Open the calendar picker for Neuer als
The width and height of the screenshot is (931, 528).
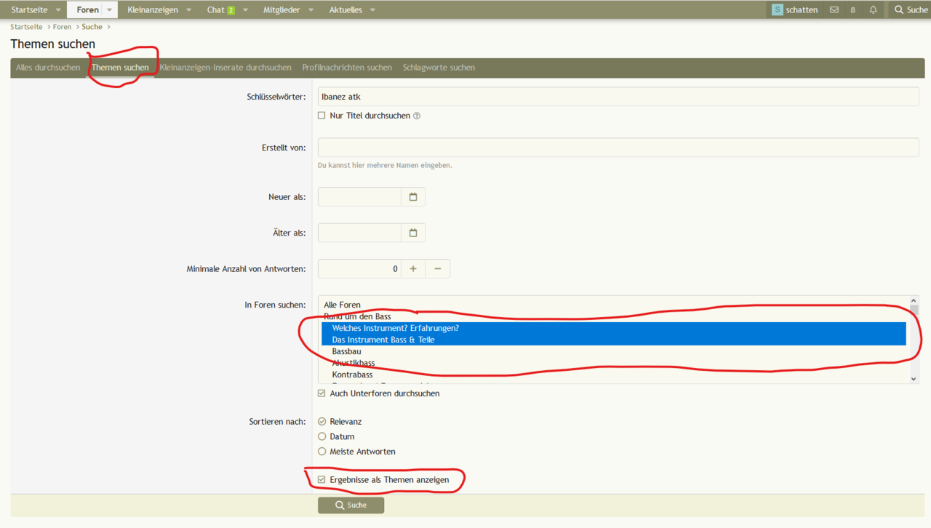pyautogui.click(x=413, y=197)
